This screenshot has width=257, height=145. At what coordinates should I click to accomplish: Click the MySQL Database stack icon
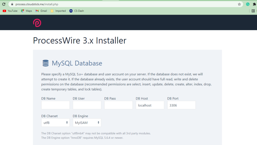tap(45, 63)
